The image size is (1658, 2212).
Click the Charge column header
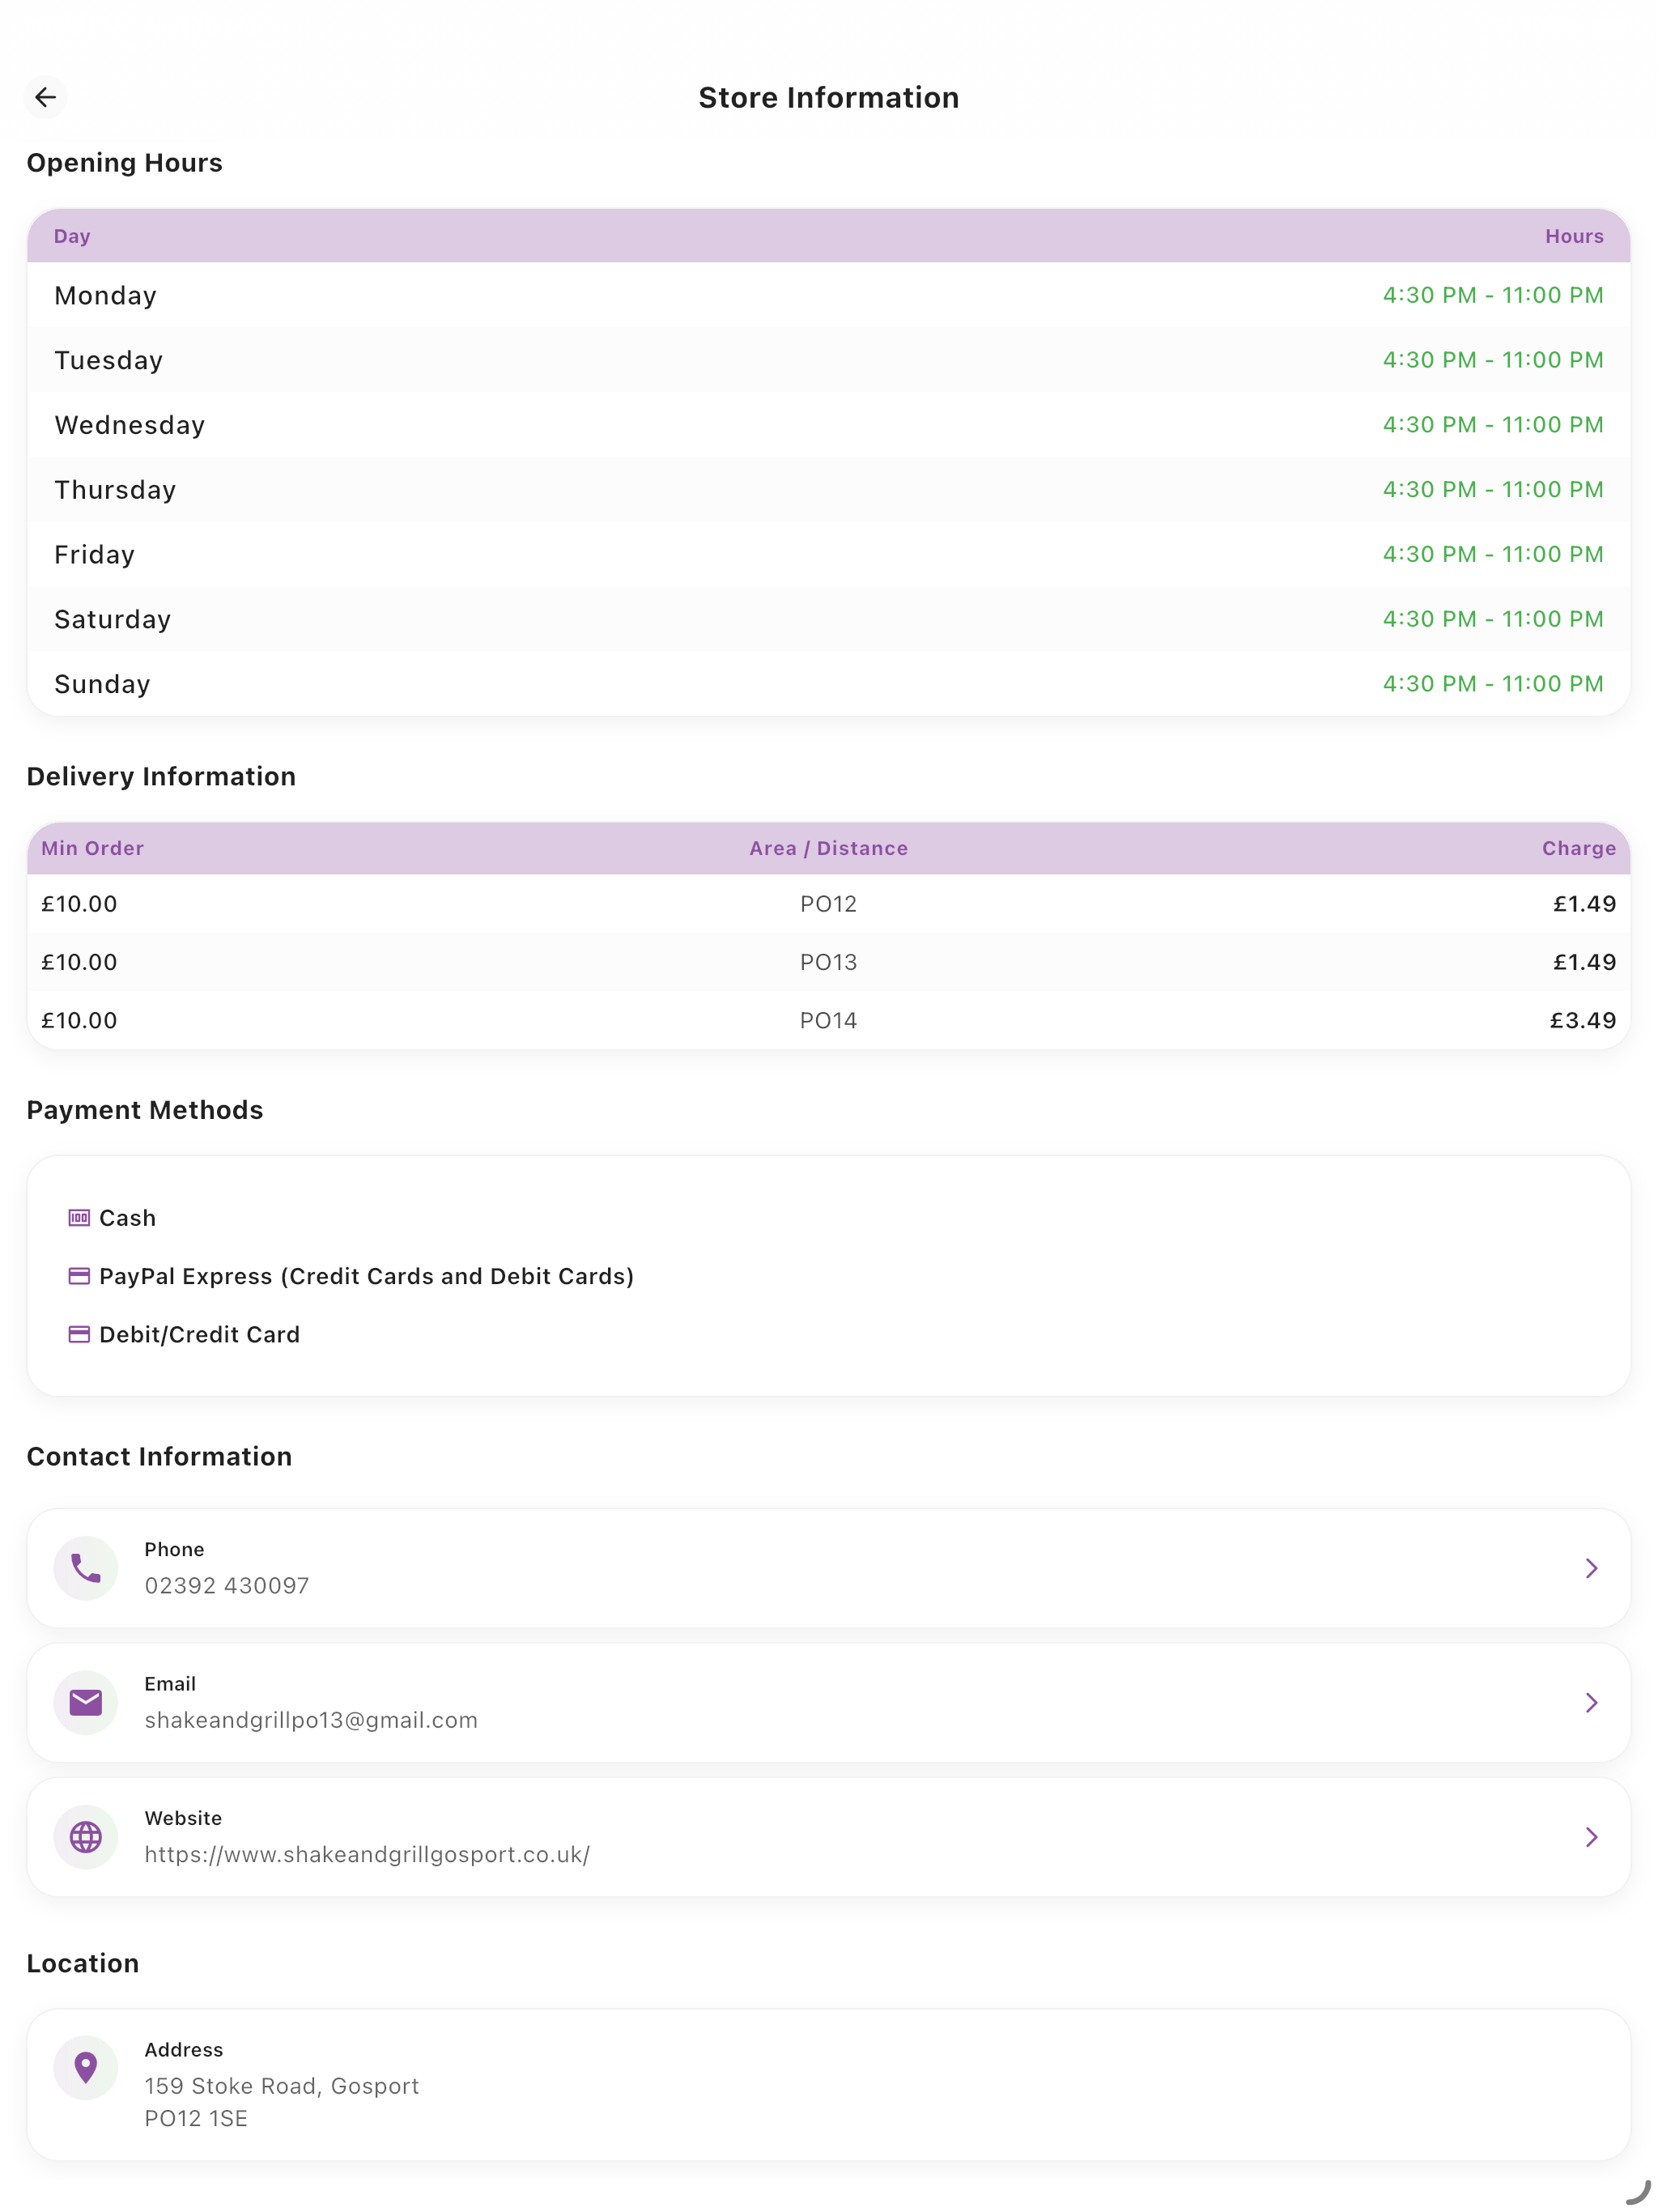pyautogui.click(x=1579, y=848)
